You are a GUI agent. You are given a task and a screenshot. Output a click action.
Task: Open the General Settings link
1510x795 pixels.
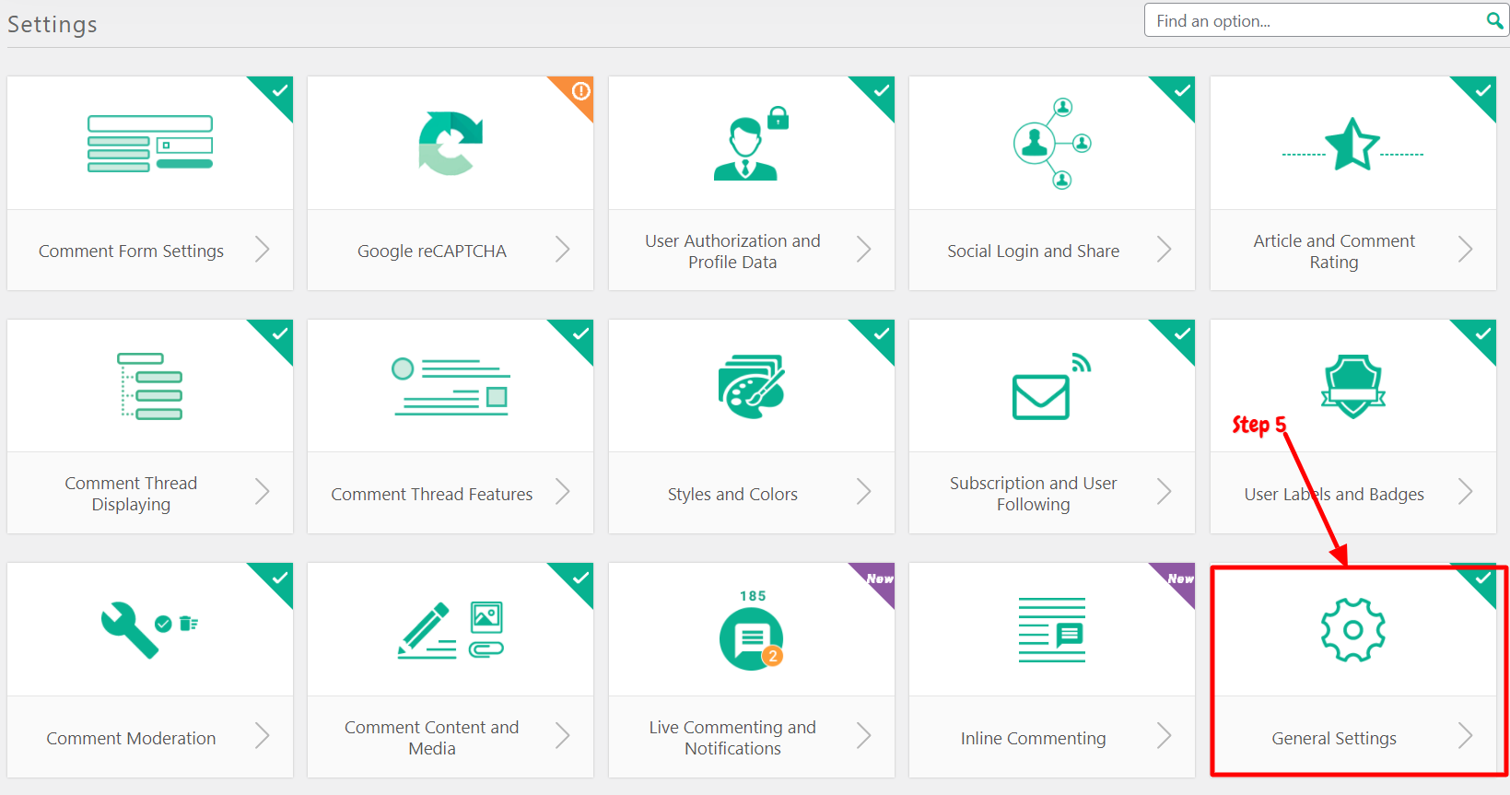pyautogui.click(x=1334, y=738)
